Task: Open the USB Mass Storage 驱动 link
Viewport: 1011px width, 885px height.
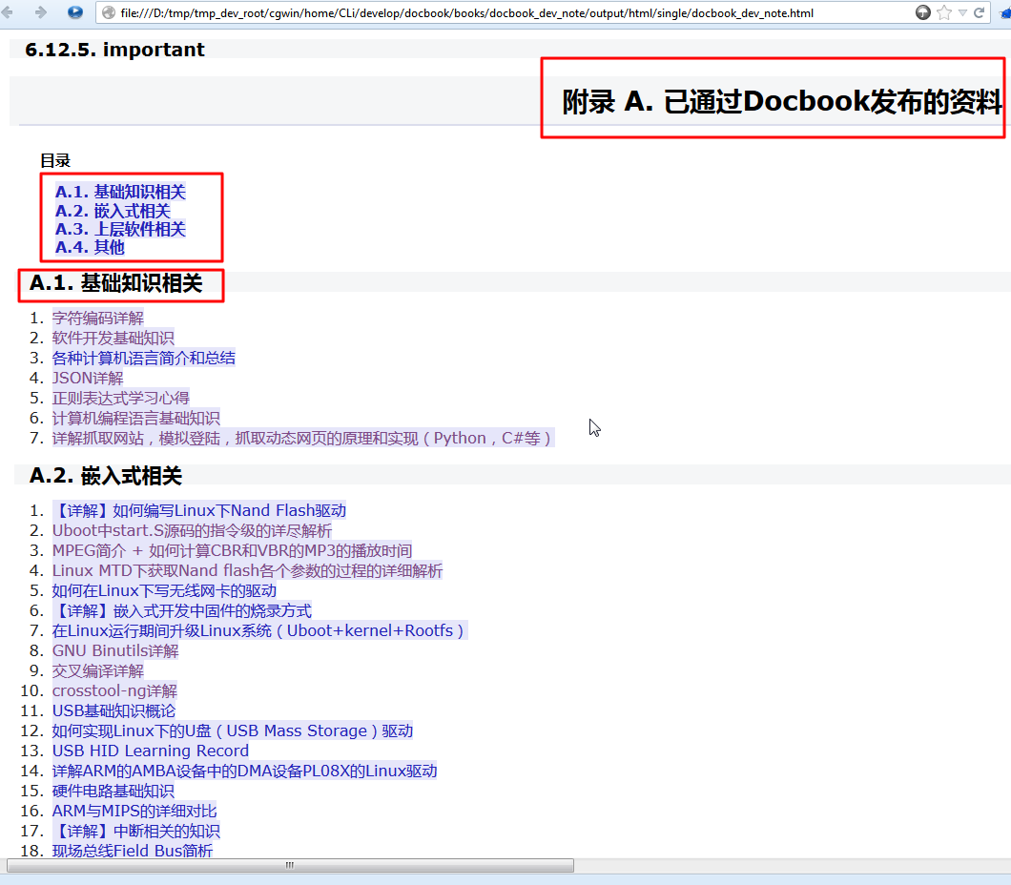Action: click(x=233, y=731)
